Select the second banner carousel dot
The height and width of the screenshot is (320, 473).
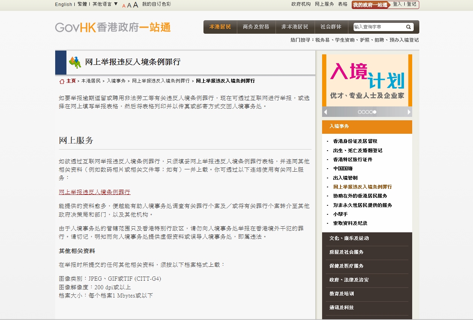click(363, 112)
